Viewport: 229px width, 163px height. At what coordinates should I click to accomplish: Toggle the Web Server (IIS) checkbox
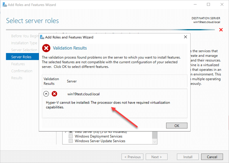71,132
